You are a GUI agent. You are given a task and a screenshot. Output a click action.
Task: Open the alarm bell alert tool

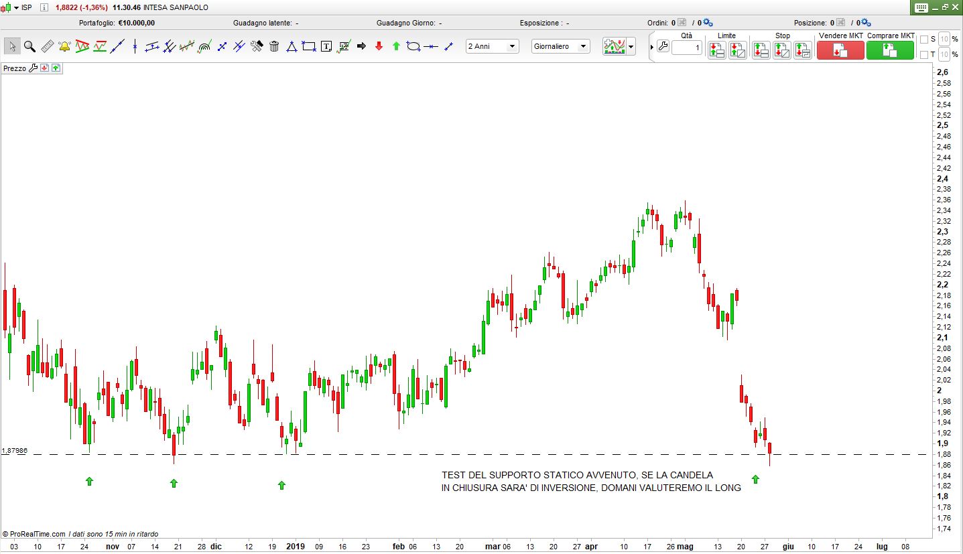[x=65, y=46]
